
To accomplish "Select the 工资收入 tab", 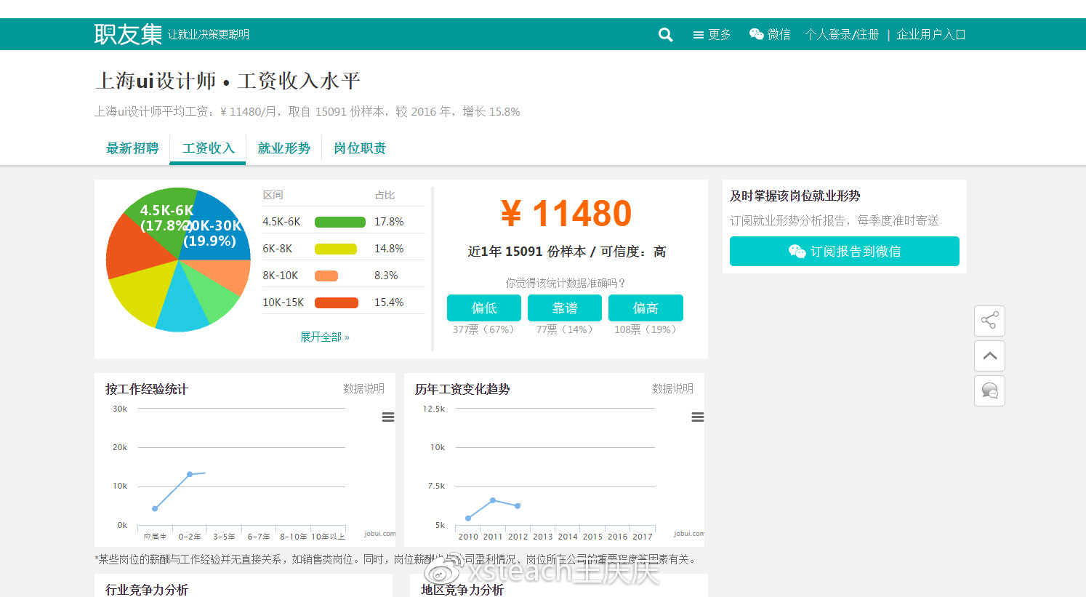I will [x=208, y=148].
